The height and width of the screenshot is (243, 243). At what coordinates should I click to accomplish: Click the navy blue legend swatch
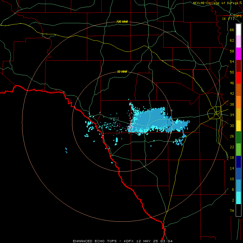238,162
